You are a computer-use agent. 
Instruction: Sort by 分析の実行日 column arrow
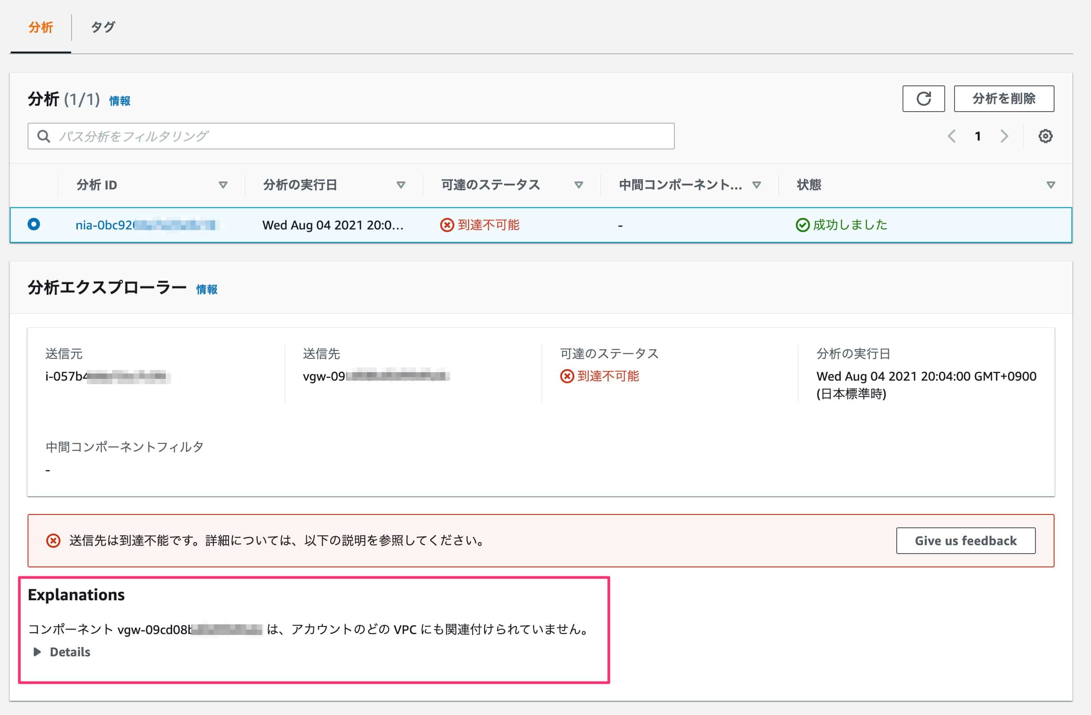pos(401,185)
